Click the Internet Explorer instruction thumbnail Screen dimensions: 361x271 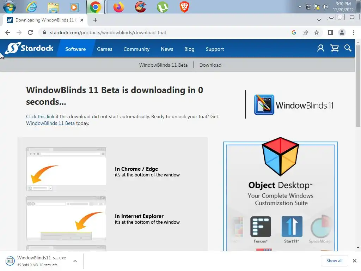(66, 218)
